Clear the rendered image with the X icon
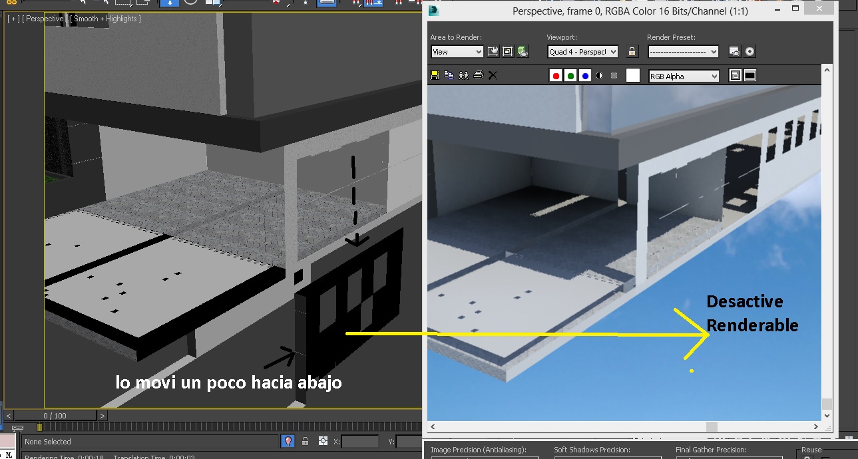 pyautogui.click(x=493, y=75)
